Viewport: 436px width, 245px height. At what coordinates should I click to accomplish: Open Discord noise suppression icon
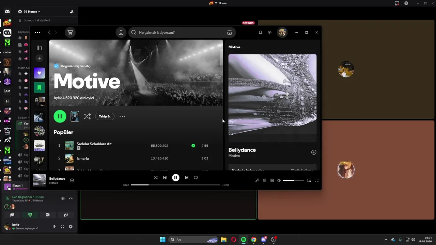63,198
